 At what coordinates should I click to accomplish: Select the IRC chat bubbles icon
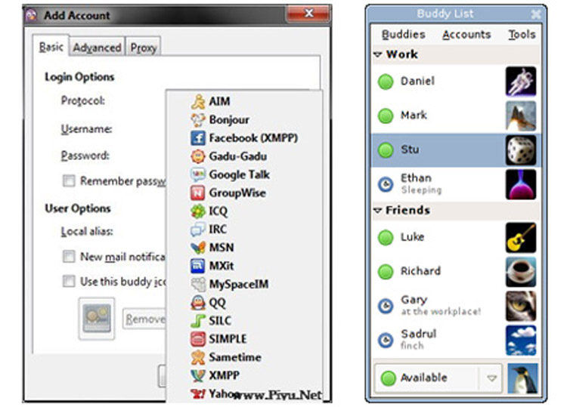point(198,230)
